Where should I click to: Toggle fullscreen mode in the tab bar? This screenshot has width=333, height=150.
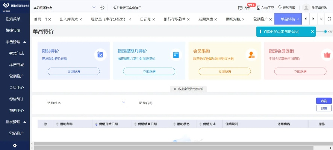coord(330,19)
